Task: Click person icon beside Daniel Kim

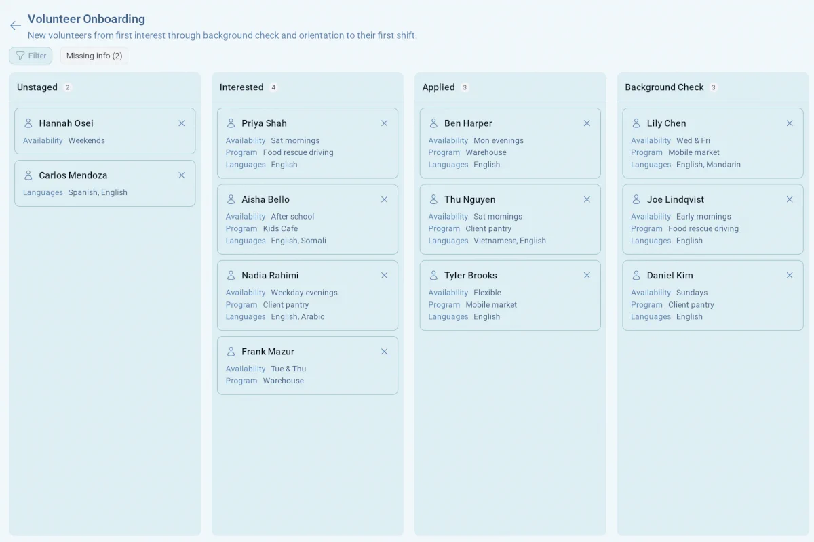Action: coord(636,276)
